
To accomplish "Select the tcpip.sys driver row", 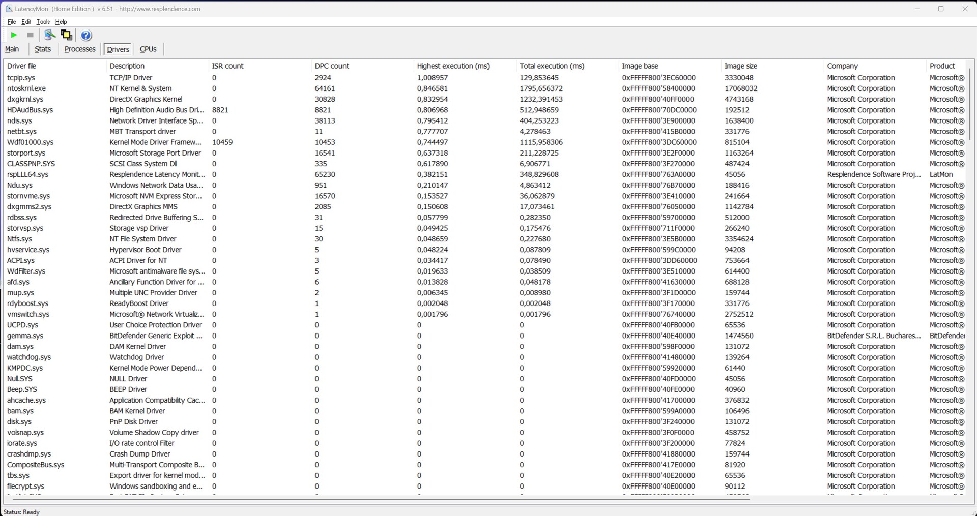I will click(x=21, y=78).
